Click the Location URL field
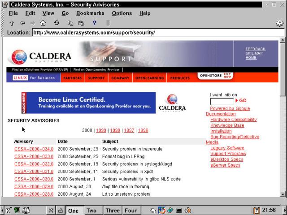This screenshot has width=287, height=215. (158, 33)
